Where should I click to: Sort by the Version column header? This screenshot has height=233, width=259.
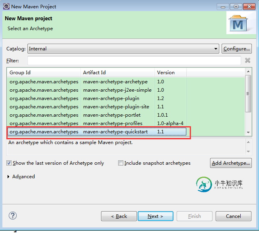click(170, 73)
